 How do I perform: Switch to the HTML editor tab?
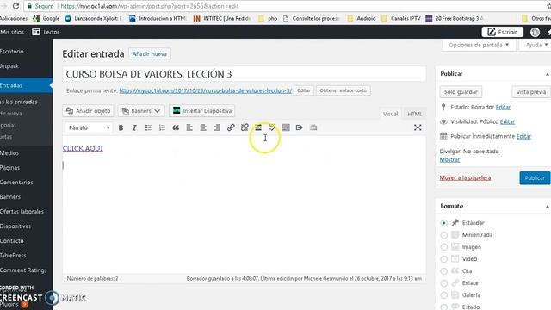click(x=415, y=114)
